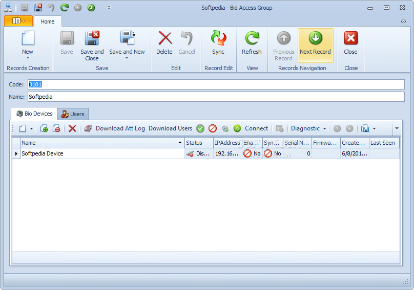The width and height of the screenshot is (414, 290).
Task: Click the New record ribbon button
Action: pyautogui.click(x=28, y=41)
